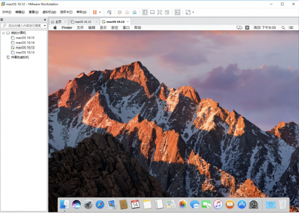This screenshot has width=299, height=213.
Task: Open the power button dropdown arrow
Action: coord(100,12)
